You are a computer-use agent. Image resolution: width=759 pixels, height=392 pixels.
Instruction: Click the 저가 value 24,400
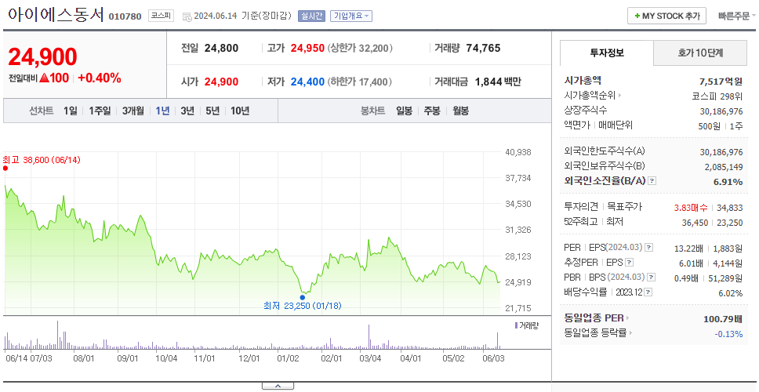pos(307,82)
